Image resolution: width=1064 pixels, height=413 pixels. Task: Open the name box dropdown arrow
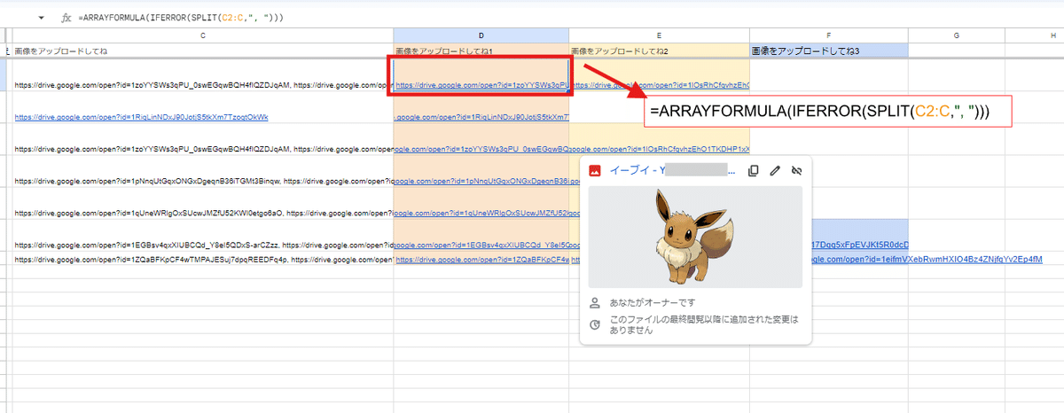tap(42, 18)
